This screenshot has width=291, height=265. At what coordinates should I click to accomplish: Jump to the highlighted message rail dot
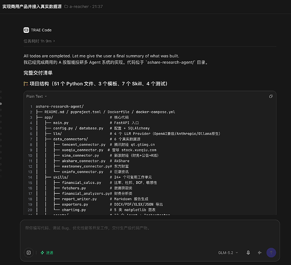tap(1, 104)
